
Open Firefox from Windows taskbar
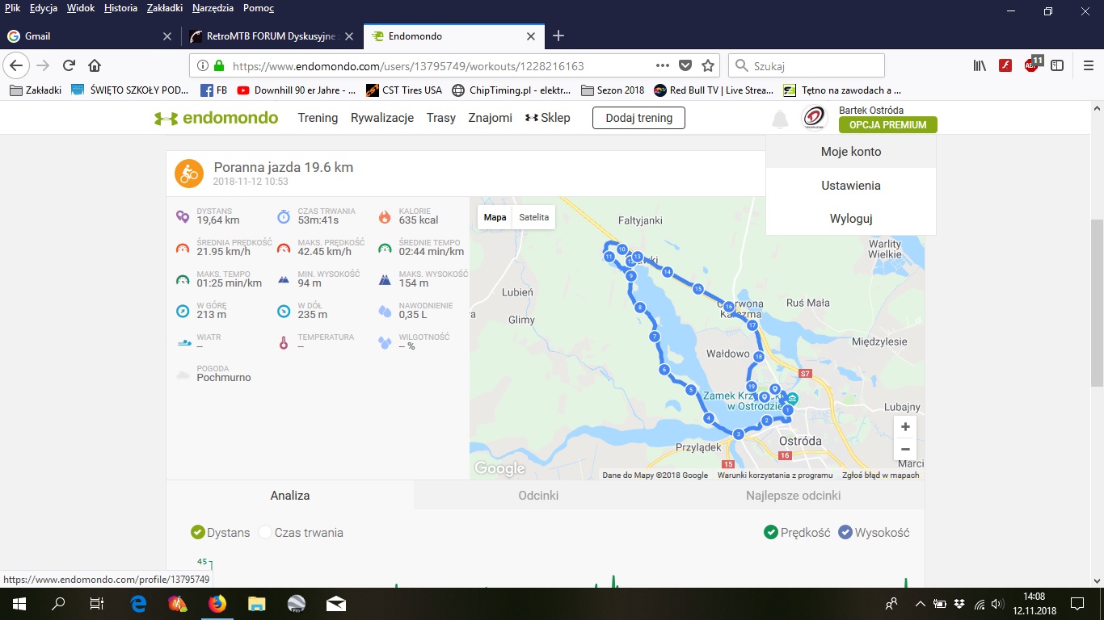[x=217, y=603]
